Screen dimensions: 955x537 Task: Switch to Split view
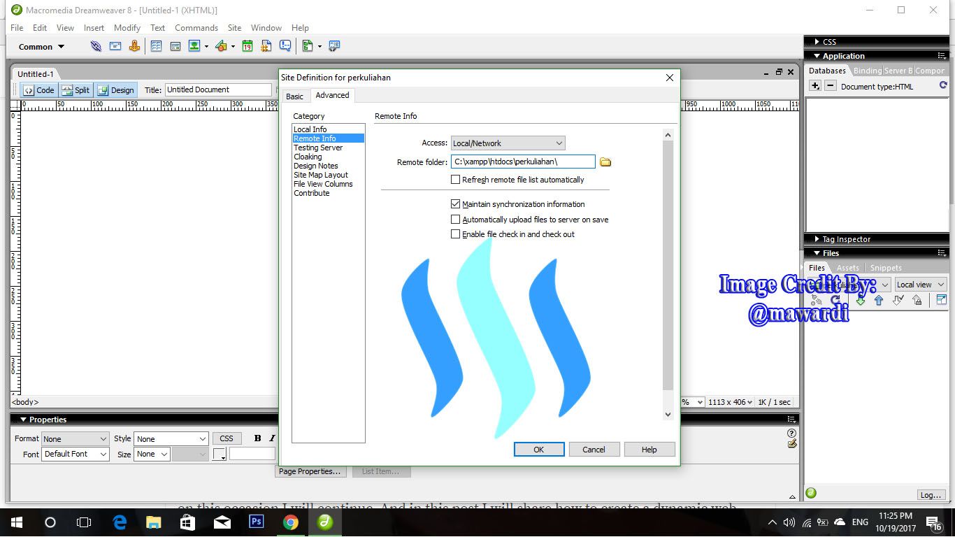(76, 89)
